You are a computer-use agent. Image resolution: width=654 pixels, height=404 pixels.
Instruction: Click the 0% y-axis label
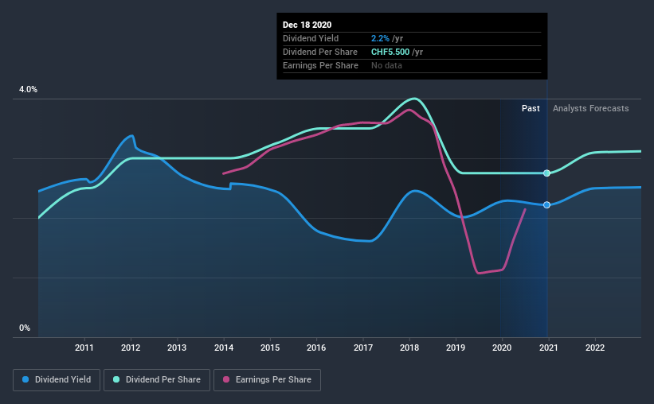(x=25, y=328)
